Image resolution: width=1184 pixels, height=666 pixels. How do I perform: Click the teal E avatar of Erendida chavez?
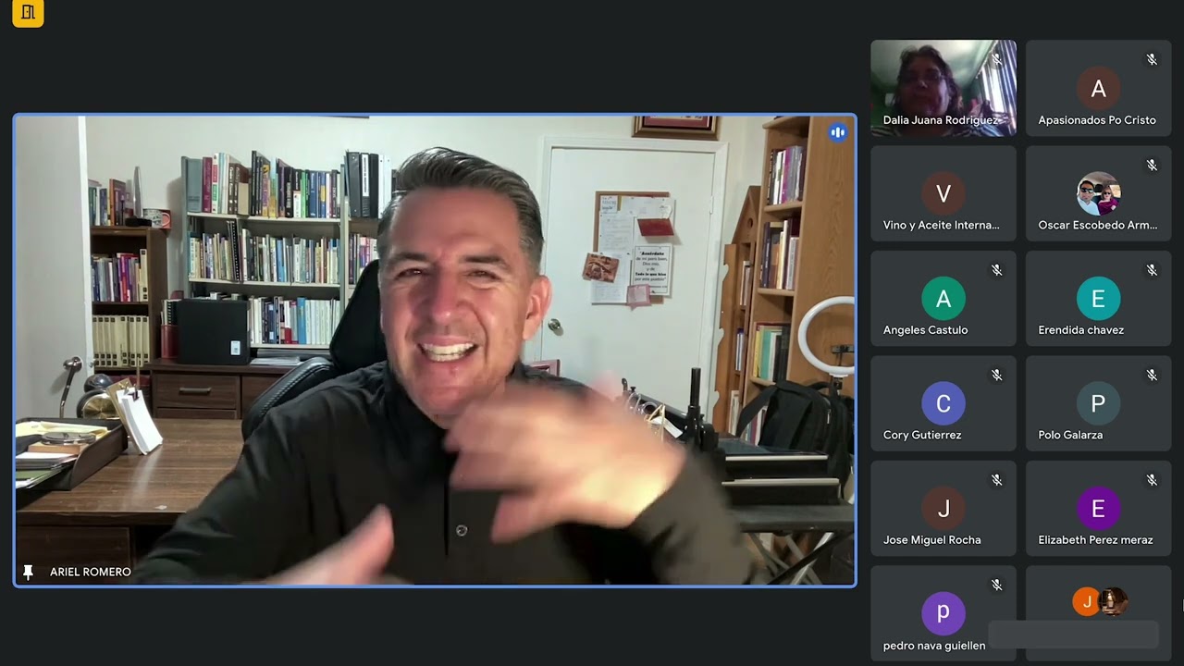(1098, 298)
